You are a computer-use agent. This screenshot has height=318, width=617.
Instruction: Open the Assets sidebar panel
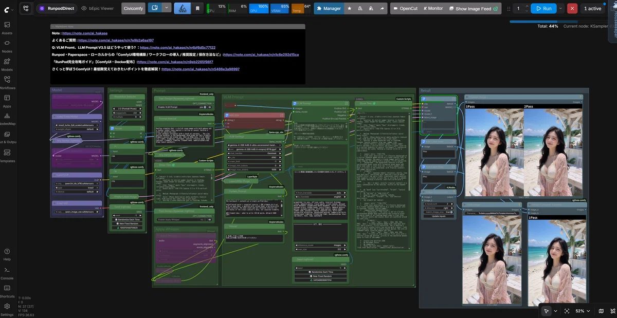coord(7,28)
